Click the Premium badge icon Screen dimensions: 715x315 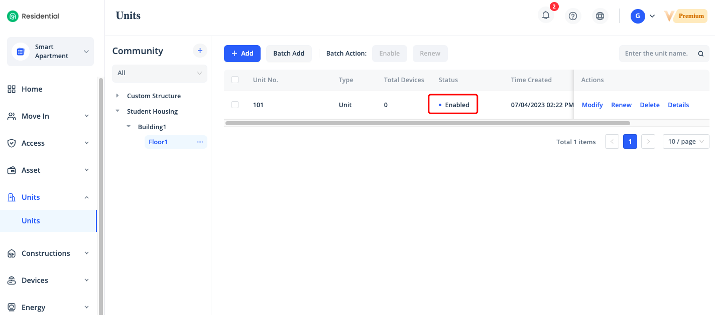(685, 16)
